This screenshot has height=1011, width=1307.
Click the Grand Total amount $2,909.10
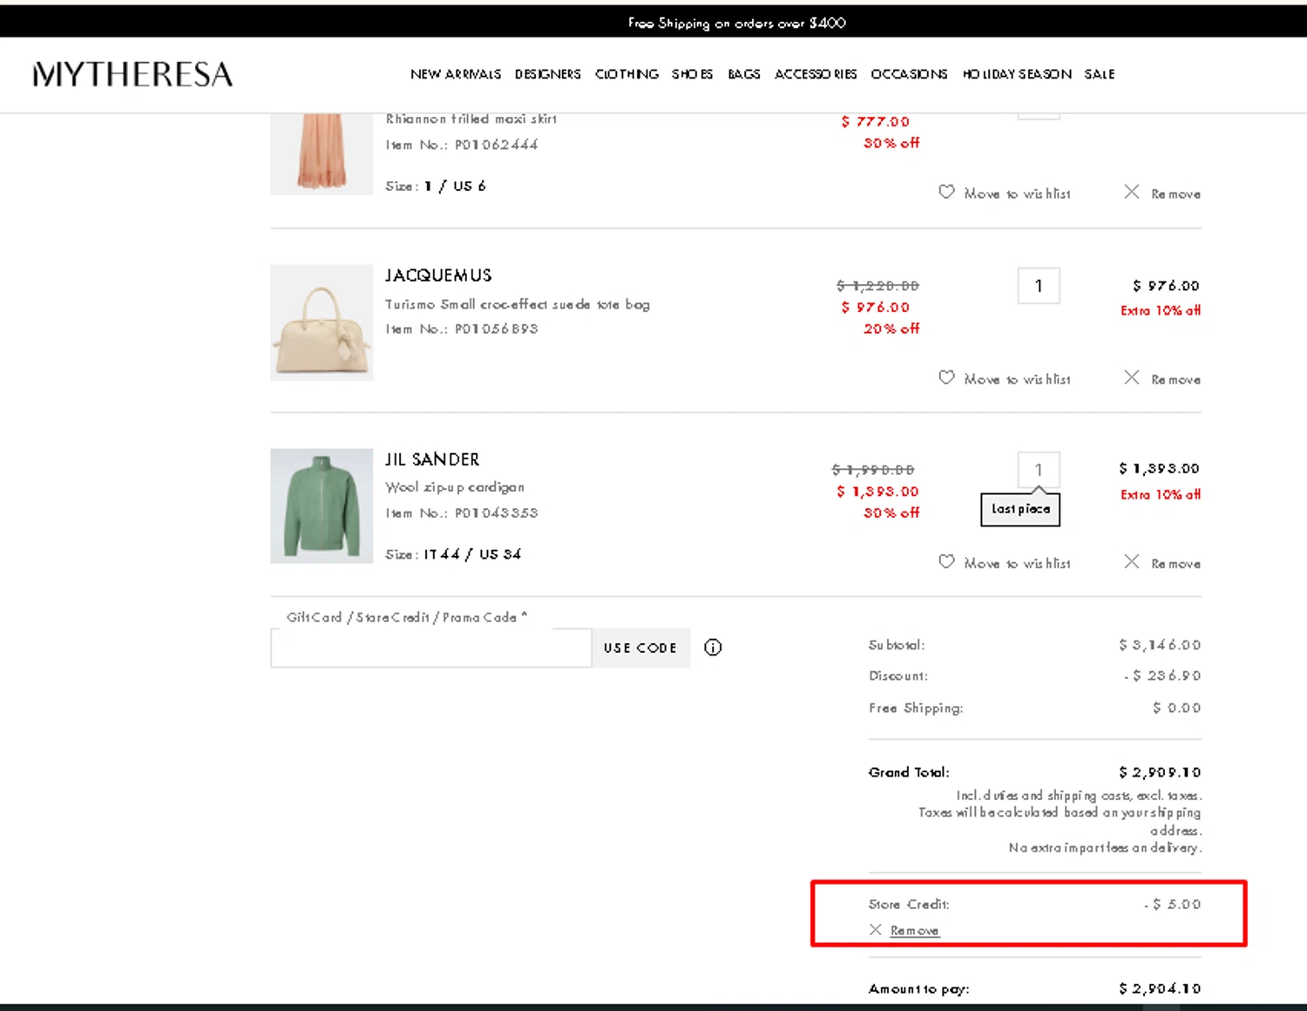[x=1160, y=772]
